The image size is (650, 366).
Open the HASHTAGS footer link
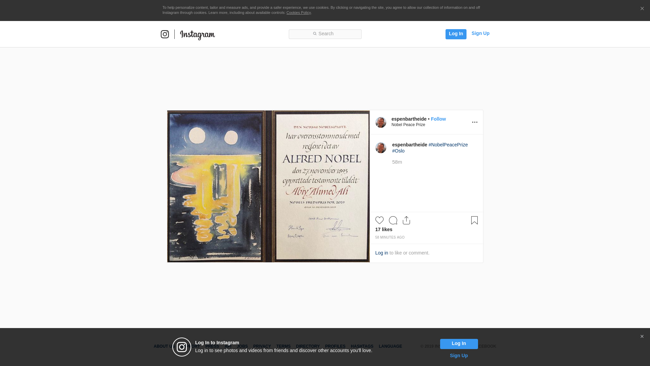(362, 346)
